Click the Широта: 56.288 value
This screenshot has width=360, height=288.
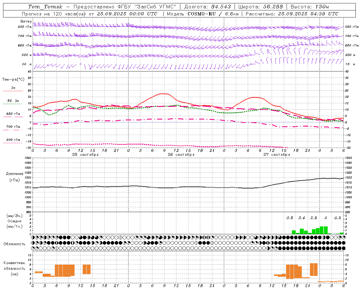coord(260,7)
